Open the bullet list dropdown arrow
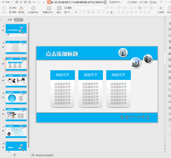This screenshot has width=171, height=158. coord(121,8)
